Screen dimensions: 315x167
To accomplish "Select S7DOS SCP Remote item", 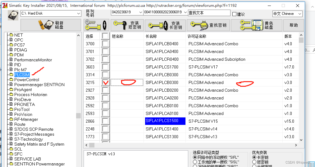I will coord(34,129).
